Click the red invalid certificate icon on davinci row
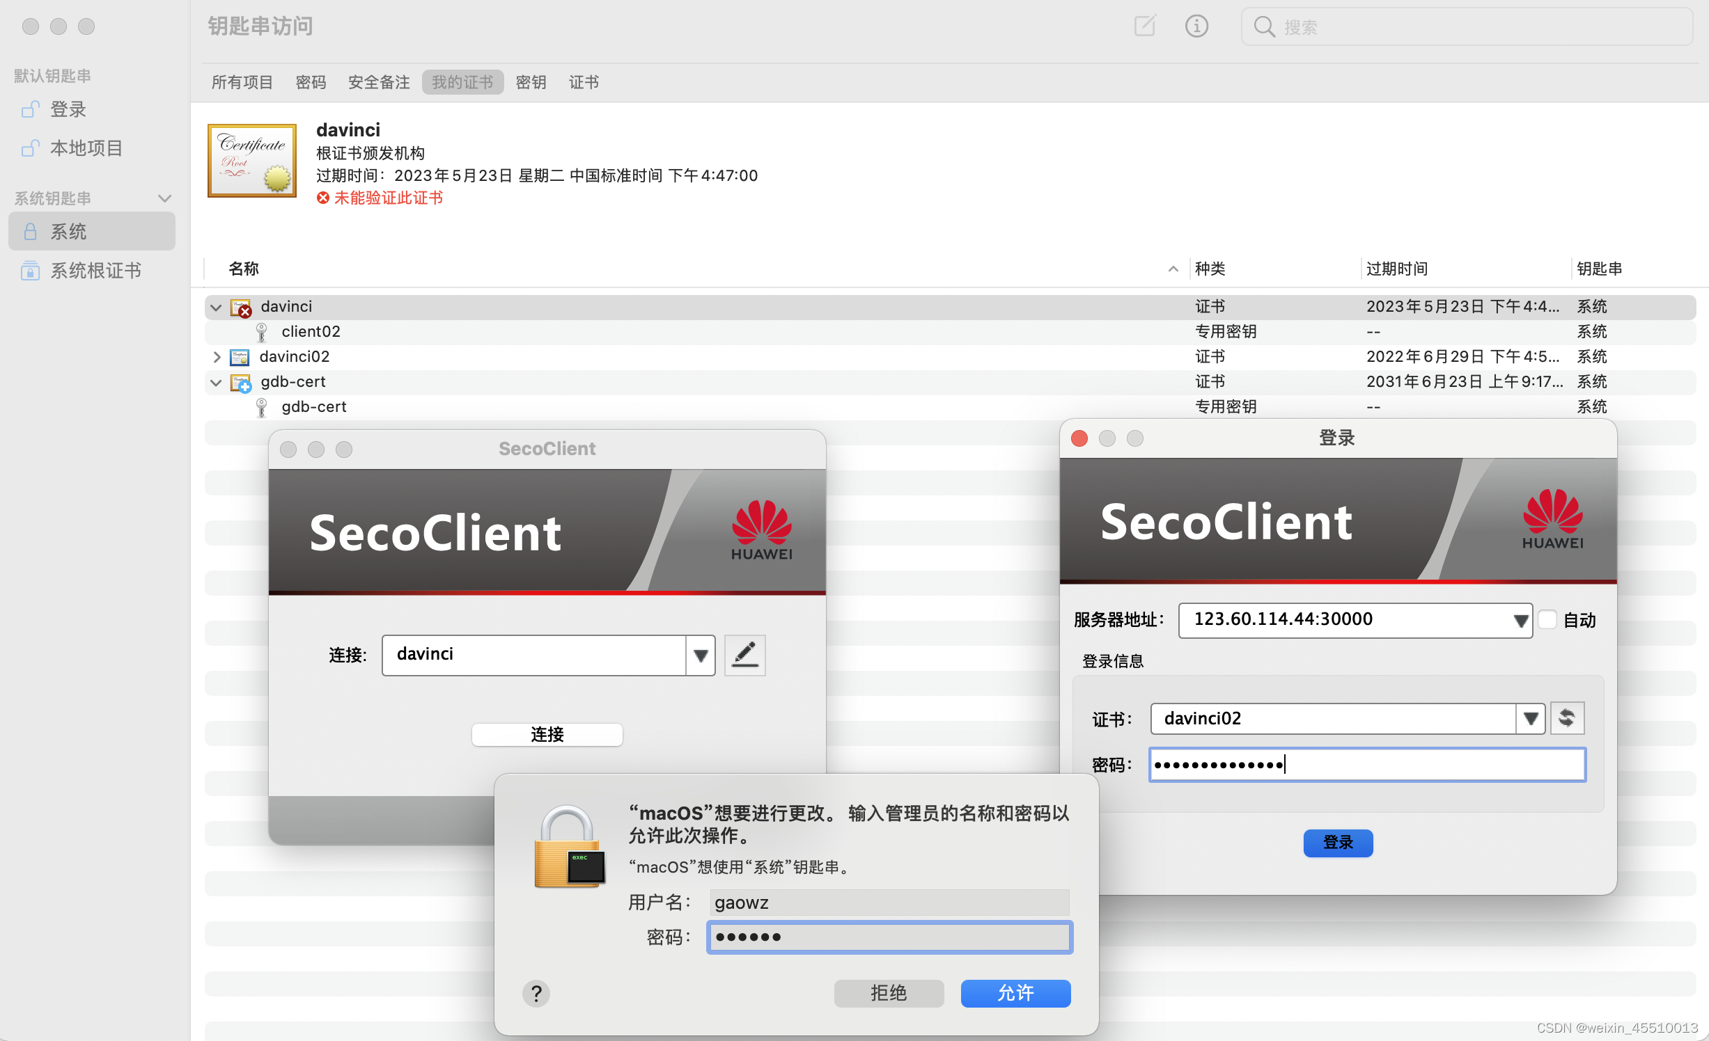Viewport: 1709px width, 1041px height. pos(241,308)
